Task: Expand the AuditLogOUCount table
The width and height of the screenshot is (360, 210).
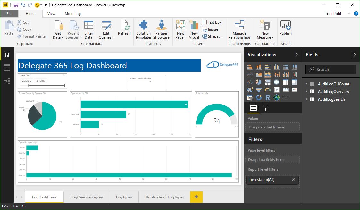Action: point(307,84)
